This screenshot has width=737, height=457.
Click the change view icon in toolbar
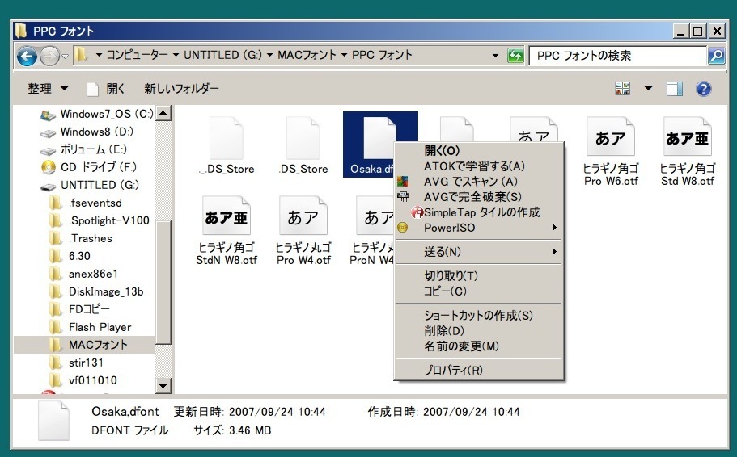tap(622, 88)
